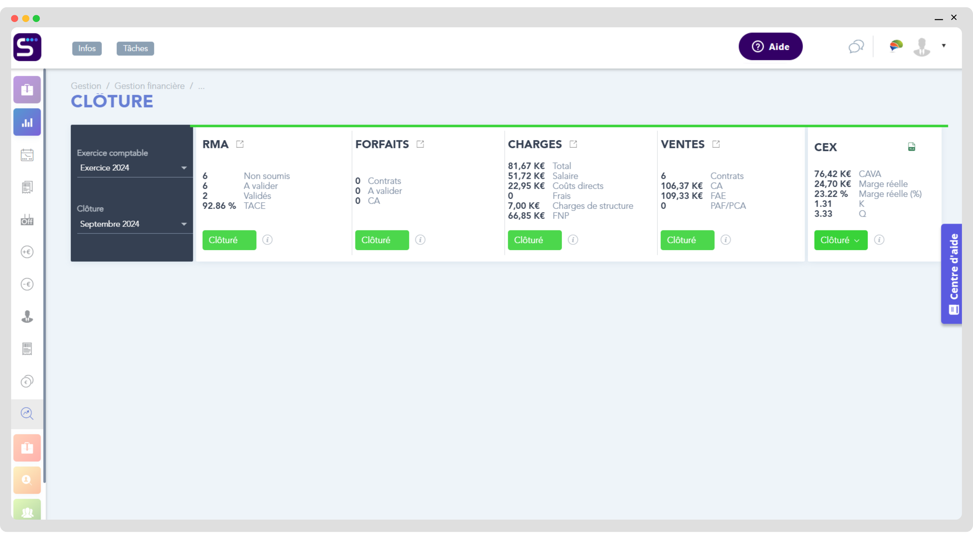Click the 106,37 K€ CA value
973x547 pixels.
point(681,186)
